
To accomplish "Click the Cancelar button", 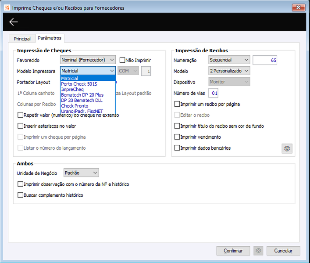I will tap(283, 251).
